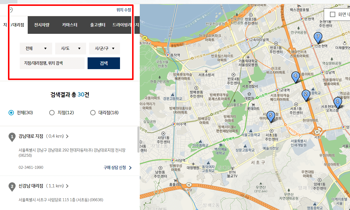
Task: Click the 사당역 station icon on map
Action: 173,160
